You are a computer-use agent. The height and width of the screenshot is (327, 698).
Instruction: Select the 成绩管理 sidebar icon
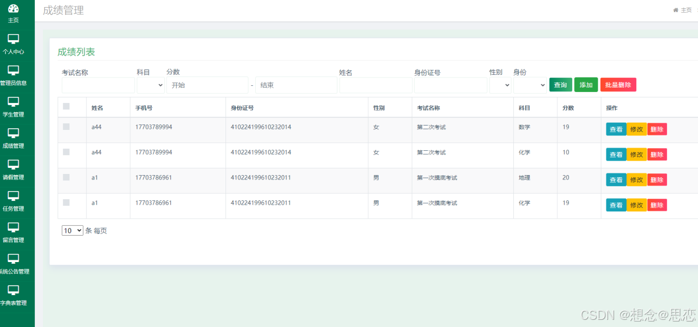click(x=13, y=133)
